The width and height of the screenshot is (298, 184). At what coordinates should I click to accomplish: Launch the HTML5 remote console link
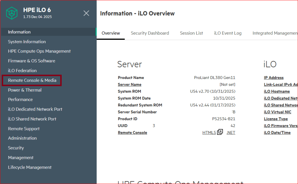(x=209, y=133)
